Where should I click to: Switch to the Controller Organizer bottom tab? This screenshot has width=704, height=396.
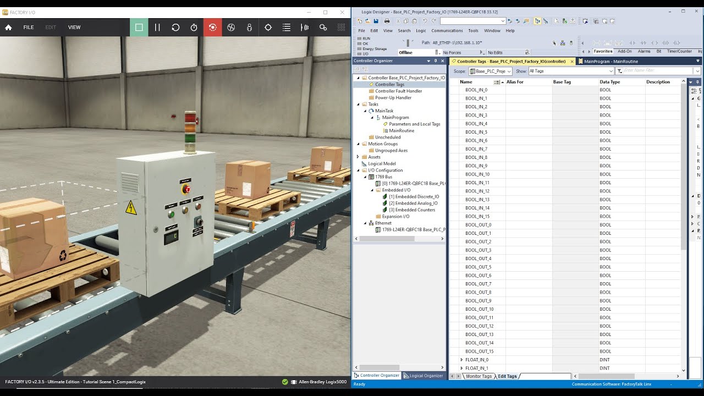pyautogui.click(x=377, y=376)
